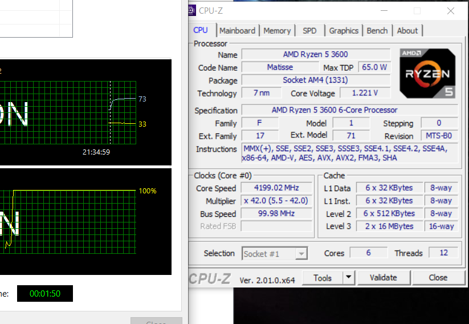Open the Socket #1 selection dropdown

pos(275,254)
